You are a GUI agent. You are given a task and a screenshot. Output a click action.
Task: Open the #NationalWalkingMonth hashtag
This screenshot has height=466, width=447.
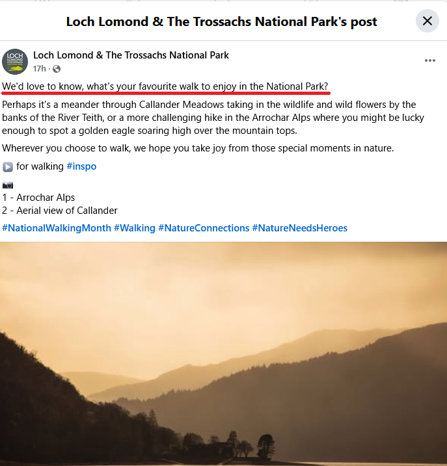pyautogui.click(x=57, y=228)
